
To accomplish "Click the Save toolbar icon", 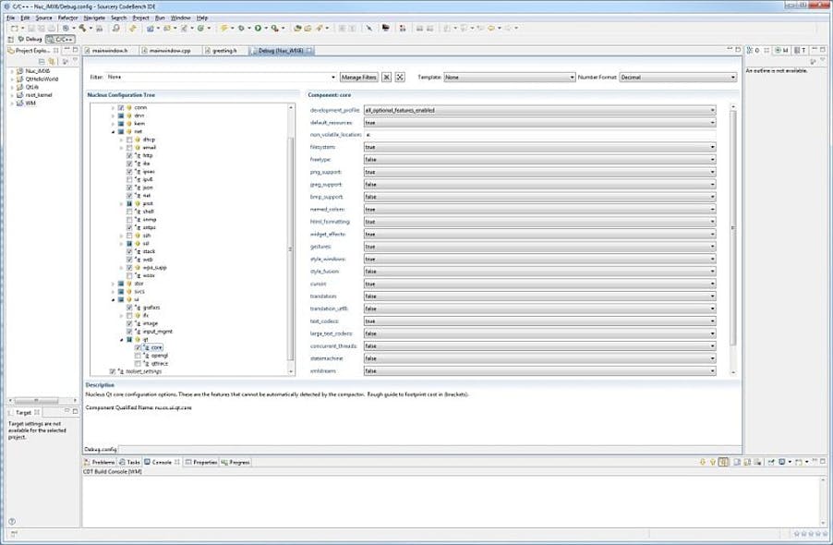I will (x=30, y=29).
